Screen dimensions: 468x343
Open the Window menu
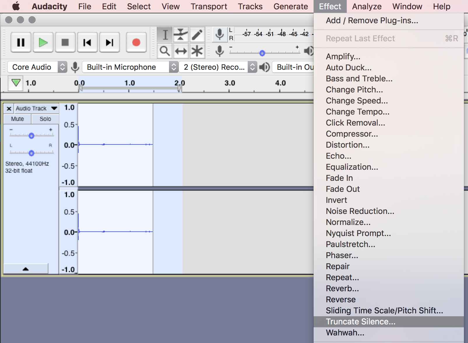(x=407, y=6)
